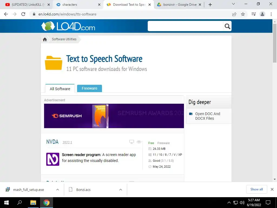Screen dimensions: 277x208
Task: Click Show all downloads button
Action: coord(256,189)
